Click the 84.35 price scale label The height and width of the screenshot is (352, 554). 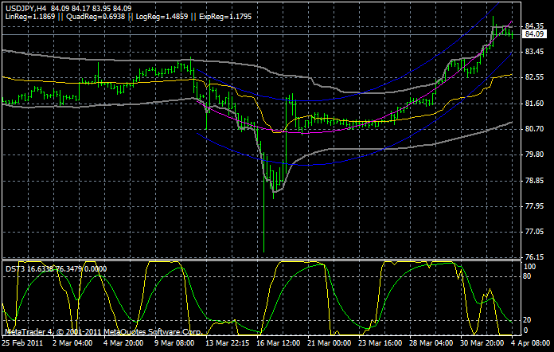[534, 26]
